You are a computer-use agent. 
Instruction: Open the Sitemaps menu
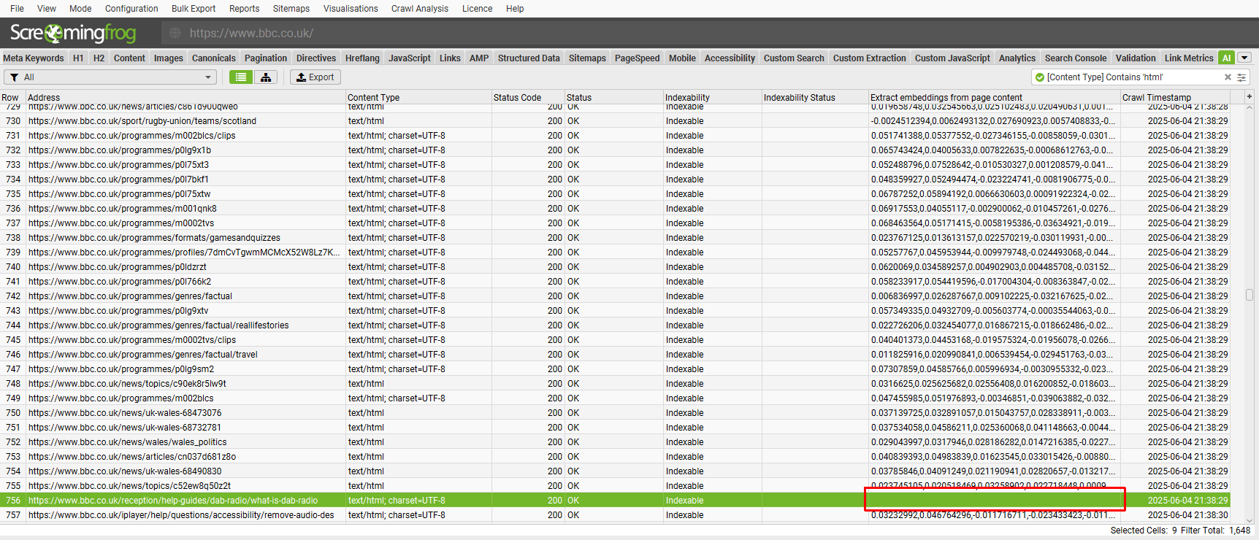(291, 8)
